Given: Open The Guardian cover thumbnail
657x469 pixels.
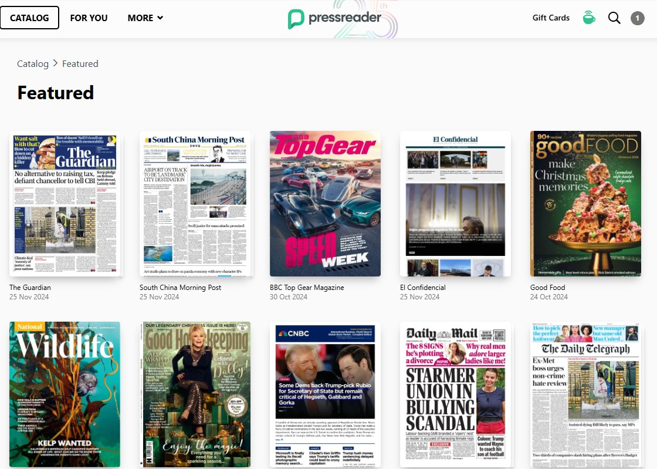Looking at the screenshot, I should (65, 204).
